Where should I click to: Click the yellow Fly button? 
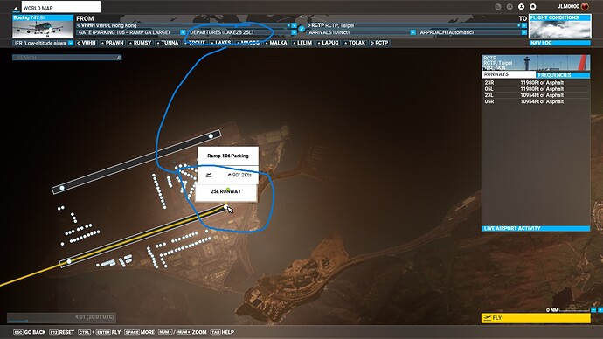[536, 318]
